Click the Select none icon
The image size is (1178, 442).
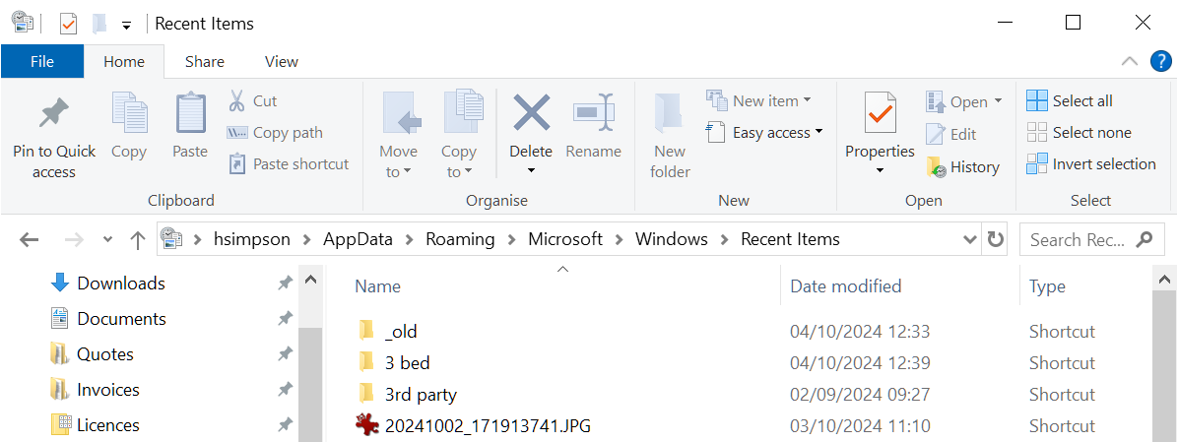coord(1037,133)
